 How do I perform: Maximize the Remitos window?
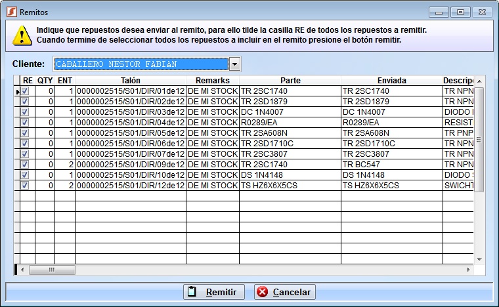click(460, 12)
